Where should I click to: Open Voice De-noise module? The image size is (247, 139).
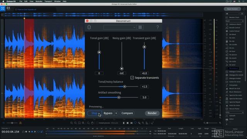tap(233, 105)
